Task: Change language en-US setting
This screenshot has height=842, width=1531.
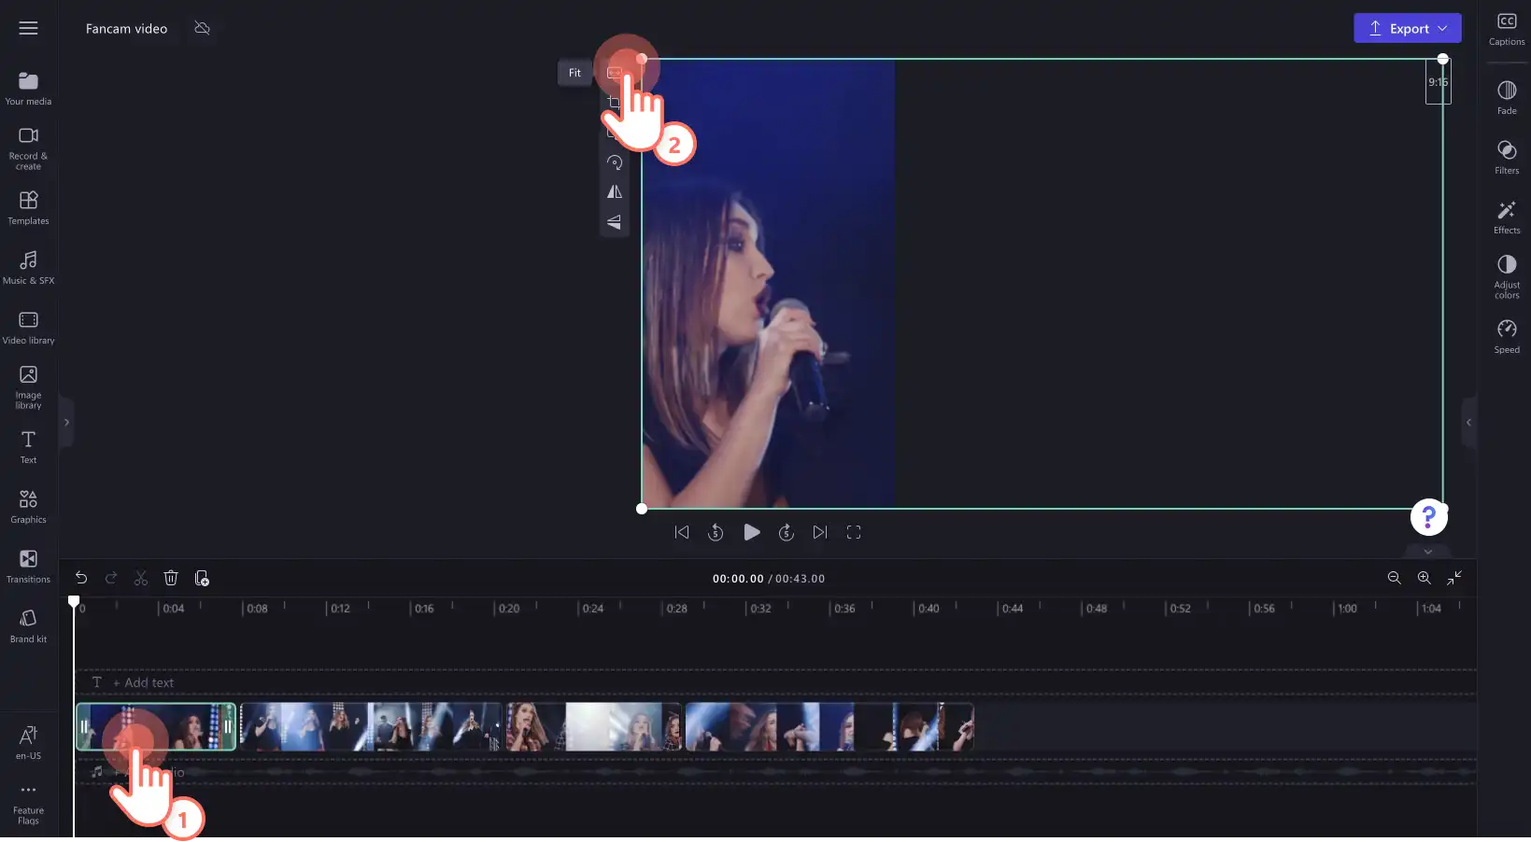Action: click(28, 743)
